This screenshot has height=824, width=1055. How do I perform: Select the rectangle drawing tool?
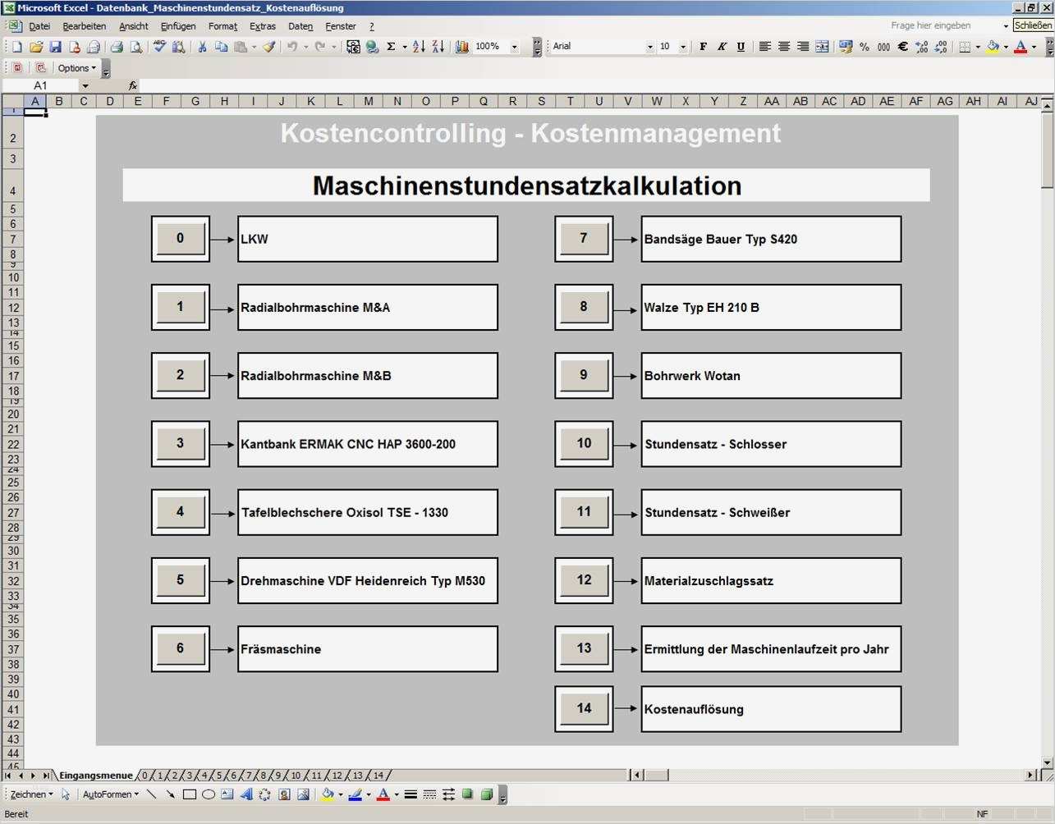point(190,794)
